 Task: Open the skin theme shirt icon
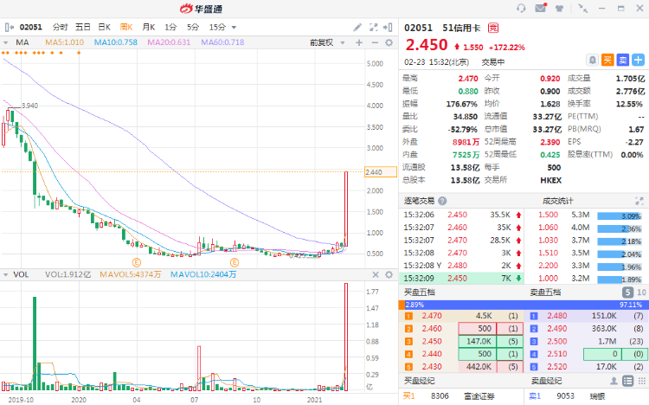pos(559,9)
